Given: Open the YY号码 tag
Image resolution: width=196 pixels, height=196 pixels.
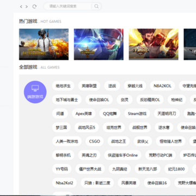Looking at the screenshot, I should (62, 169).
